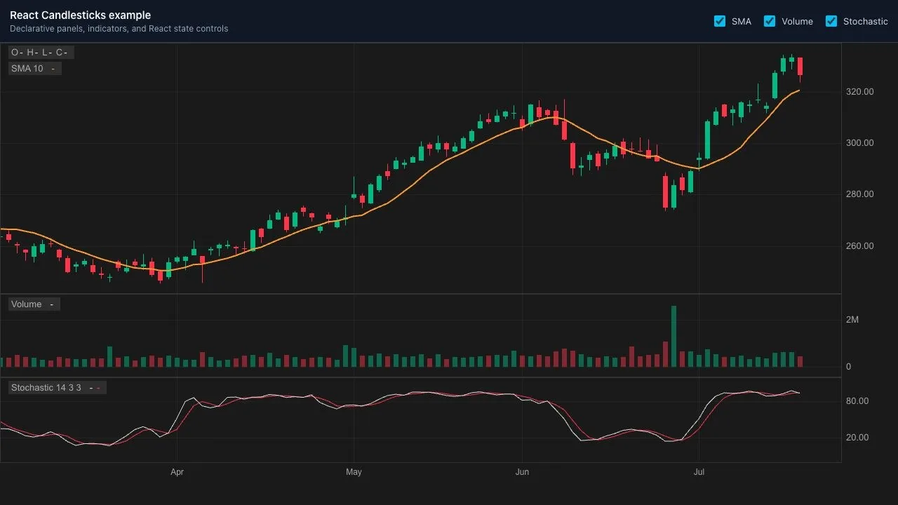Click the Volume legend in the volume panel
898x505 pixels.
[x=34, y=304]
